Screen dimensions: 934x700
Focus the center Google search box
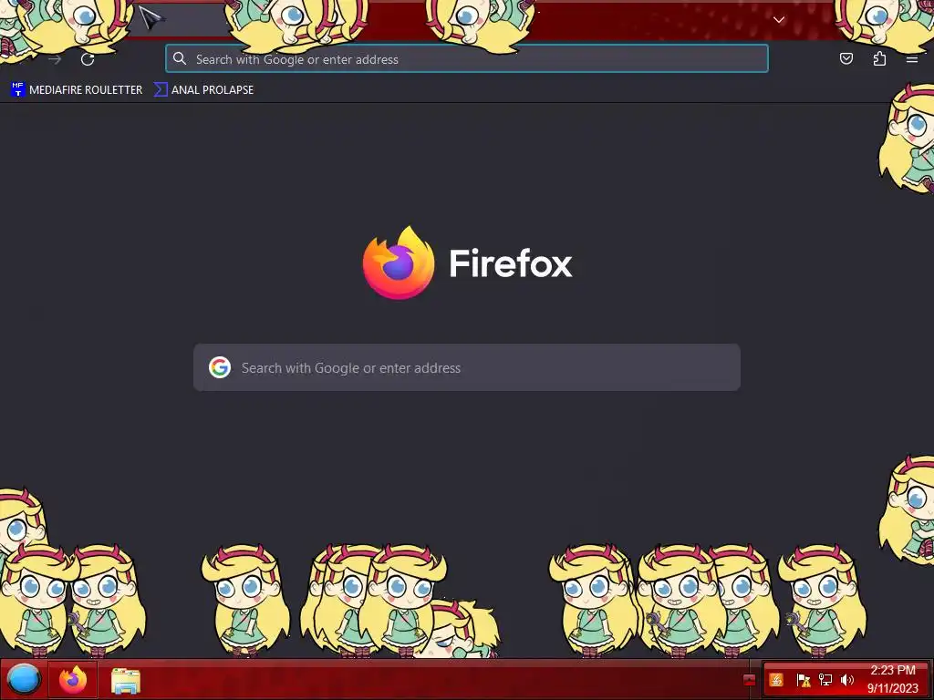[x=466, y=367]
